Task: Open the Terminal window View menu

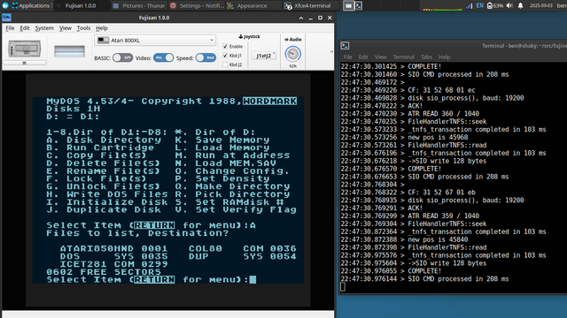Action: 380,57
